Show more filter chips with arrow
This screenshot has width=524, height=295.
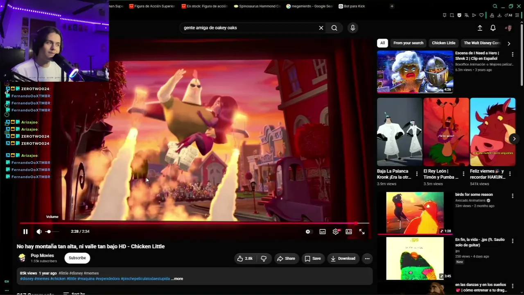click(509, 43)
